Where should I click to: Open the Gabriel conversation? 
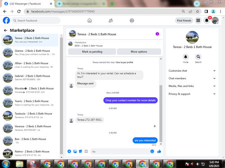click(30, 78)
